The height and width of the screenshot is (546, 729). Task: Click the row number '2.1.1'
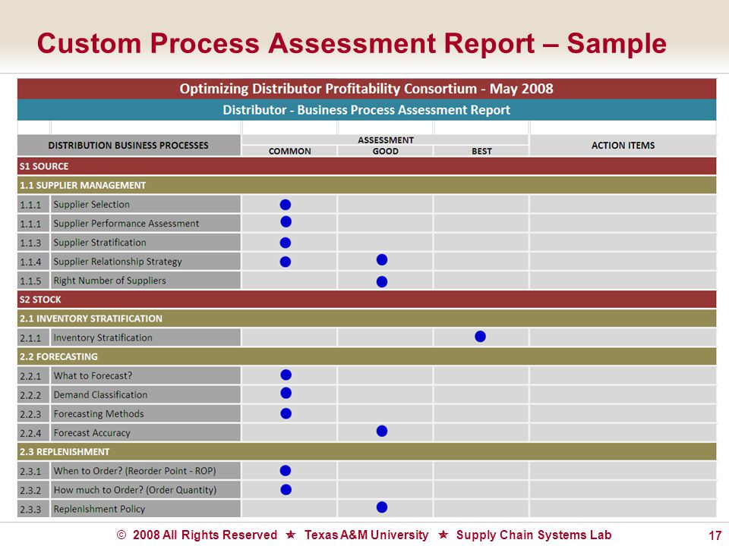pos(30,338)
